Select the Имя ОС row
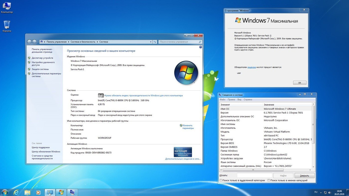 [x=266, y=109]
